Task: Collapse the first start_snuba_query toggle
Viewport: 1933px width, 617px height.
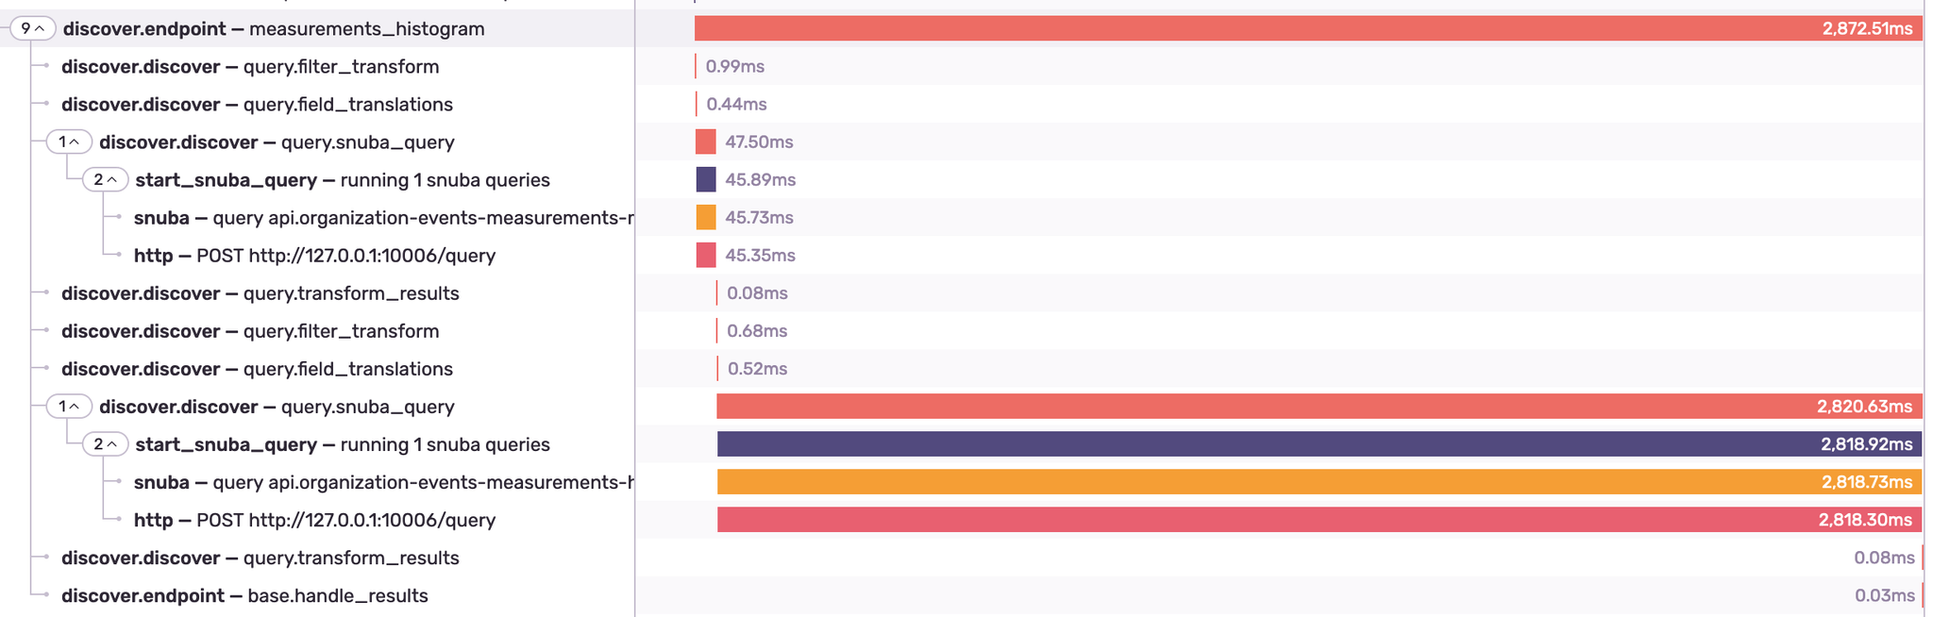Action: pyautogui.click(x=105, y=180)
